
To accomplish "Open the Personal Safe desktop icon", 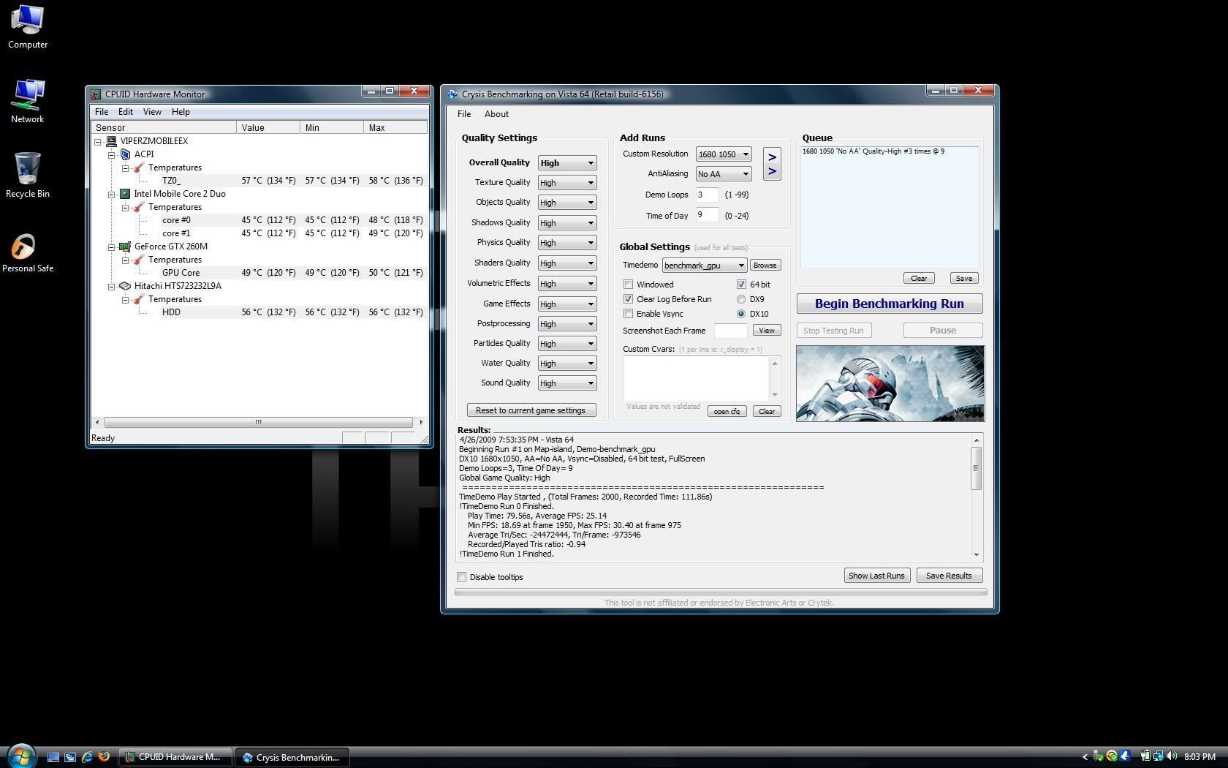I will pyautogui.click(x=28, y=252).
